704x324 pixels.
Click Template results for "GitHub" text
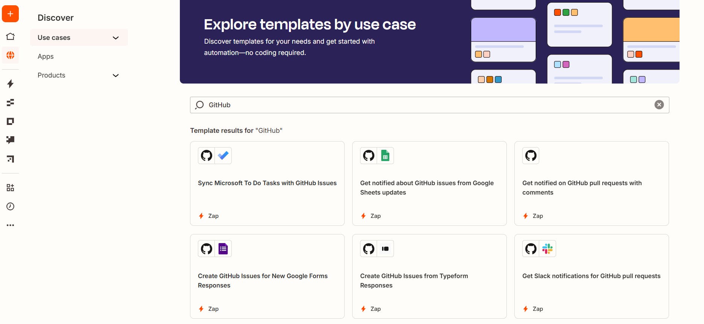tap(236, 131)
